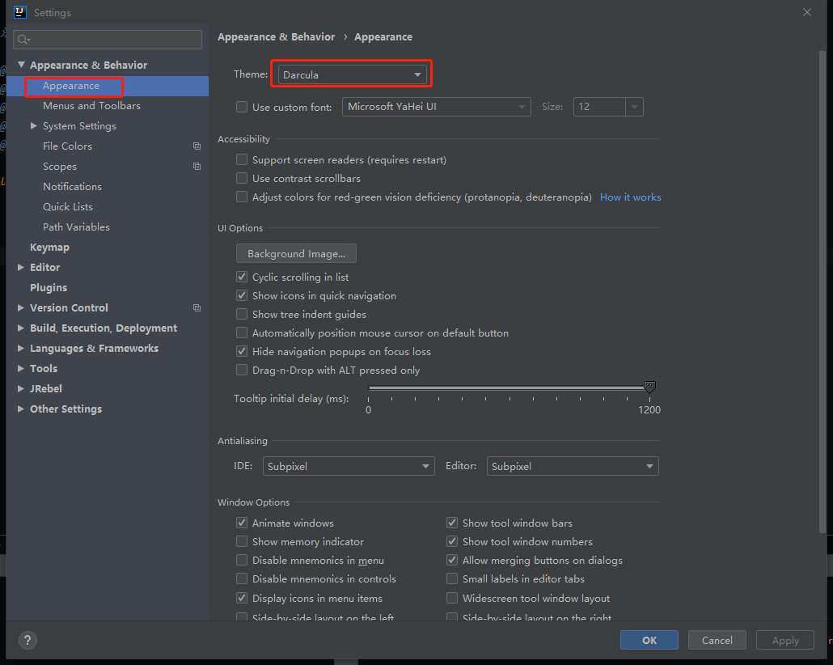
Task: Enable Widescreen tool window layout
Action: [x=452, y=598]
